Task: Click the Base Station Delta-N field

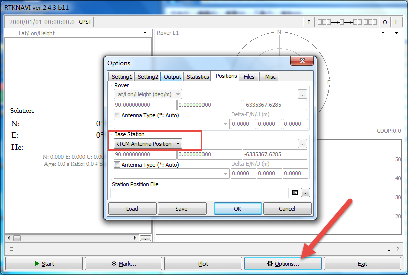Action: pos(269,174)
